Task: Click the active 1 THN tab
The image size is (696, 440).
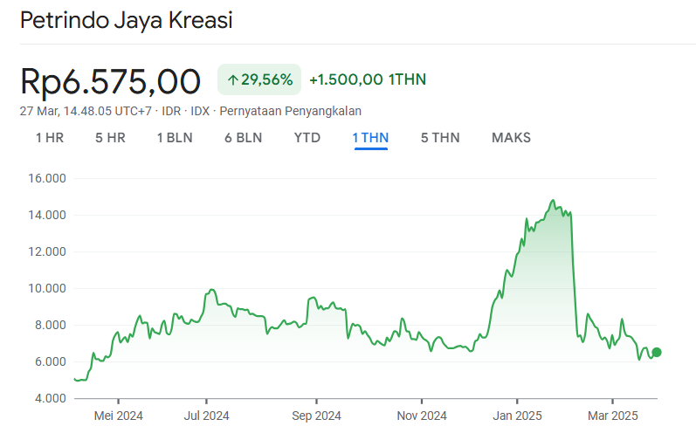Action: 370,138
